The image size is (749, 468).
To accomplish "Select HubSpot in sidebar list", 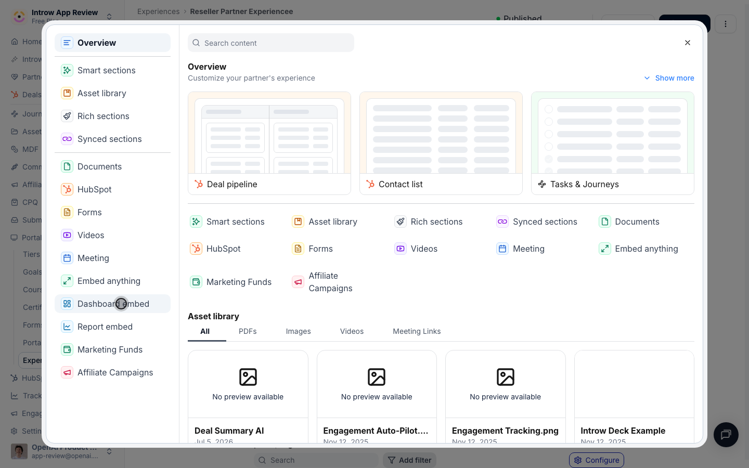I will 112,189.
